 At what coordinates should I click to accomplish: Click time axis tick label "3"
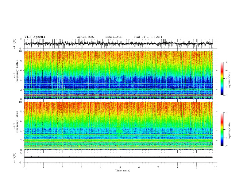pos(82,167)
